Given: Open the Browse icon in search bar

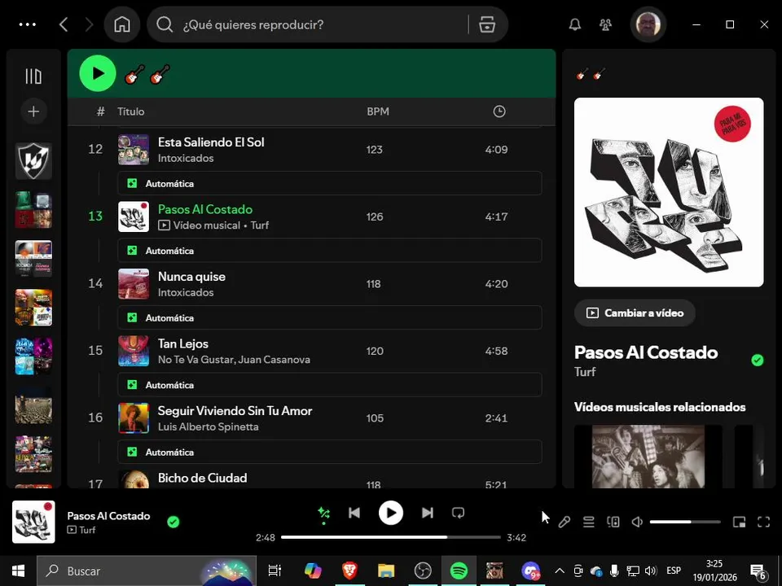Looking at the screenshot, I should click(487, 24).
